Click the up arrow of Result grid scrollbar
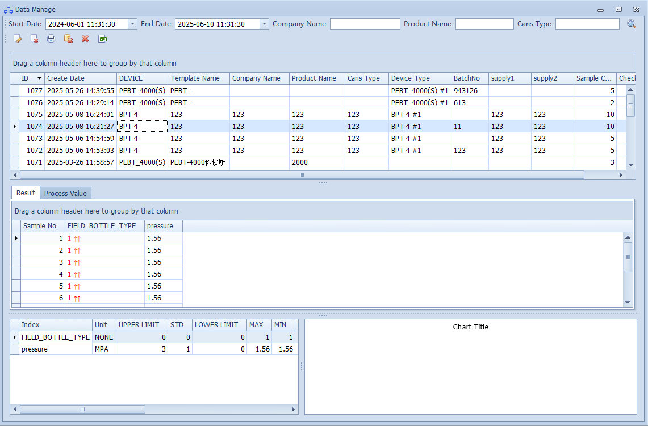The image size is (648, 426). click(x=628, y=237)
